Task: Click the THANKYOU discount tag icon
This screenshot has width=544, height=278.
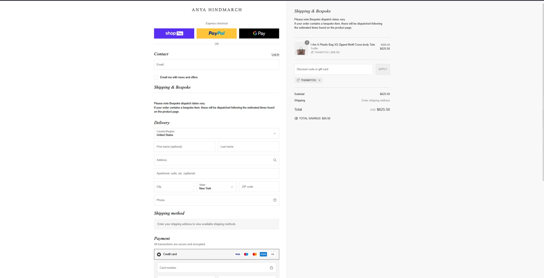Action: 298,80
